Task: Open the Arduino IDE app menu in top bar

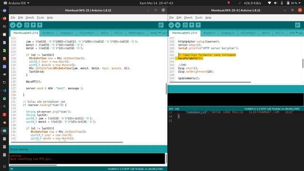Action: (x=17, y=3)
